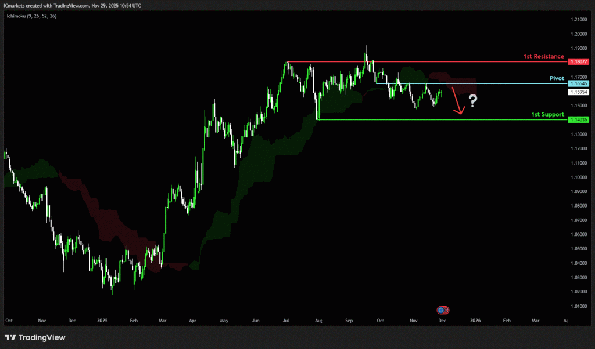The image size is (595, 349).
Task: Click the Jul label on time axis
Action: [x=286, y=320]
